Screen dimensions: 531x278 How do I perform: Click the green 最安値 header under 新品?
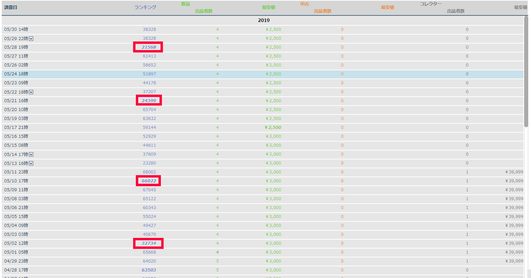(x=269, y=7)
